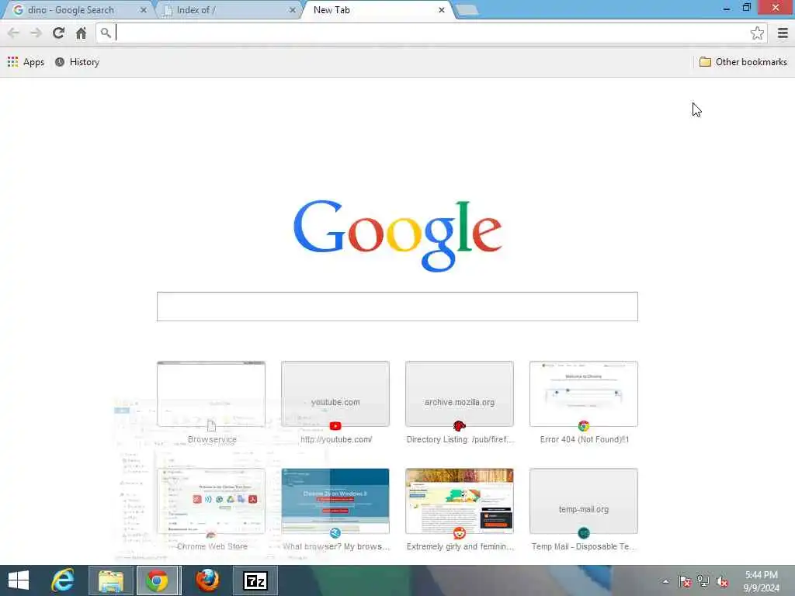This screenshot has width=795, height=596.
Task: Click the Chrome favicon under Error 404 tile
Action: [584, 426]
